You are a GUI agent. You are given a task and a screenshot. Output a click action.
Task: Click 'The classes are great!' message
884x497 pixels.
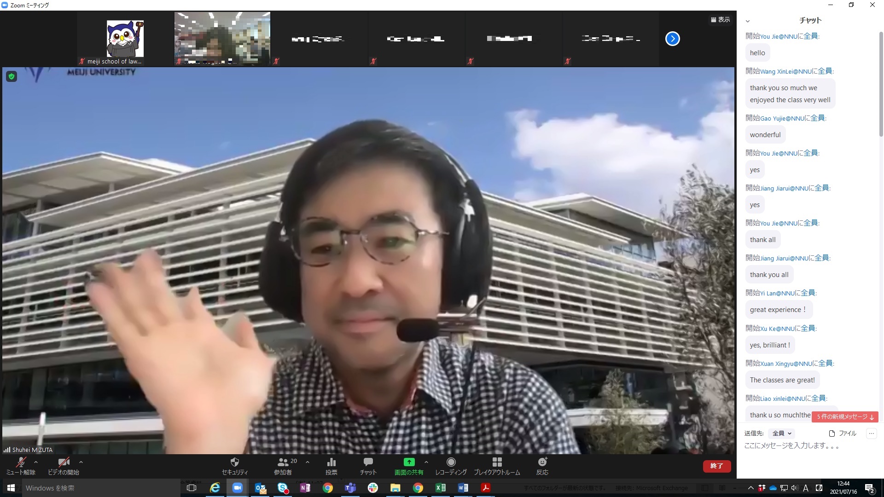point(782,380)
